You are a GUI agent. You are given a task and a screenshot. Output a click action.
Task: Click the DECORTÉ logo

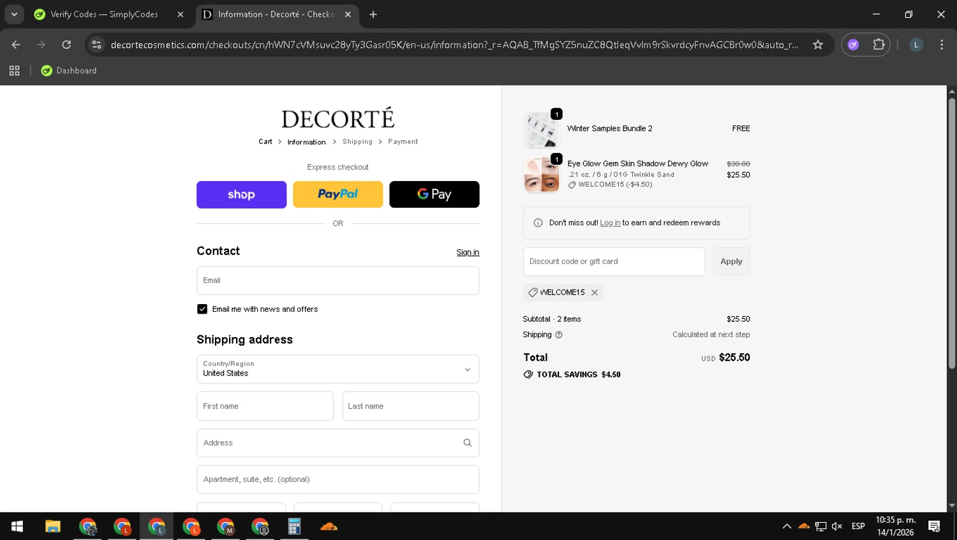tap(338, 119)
